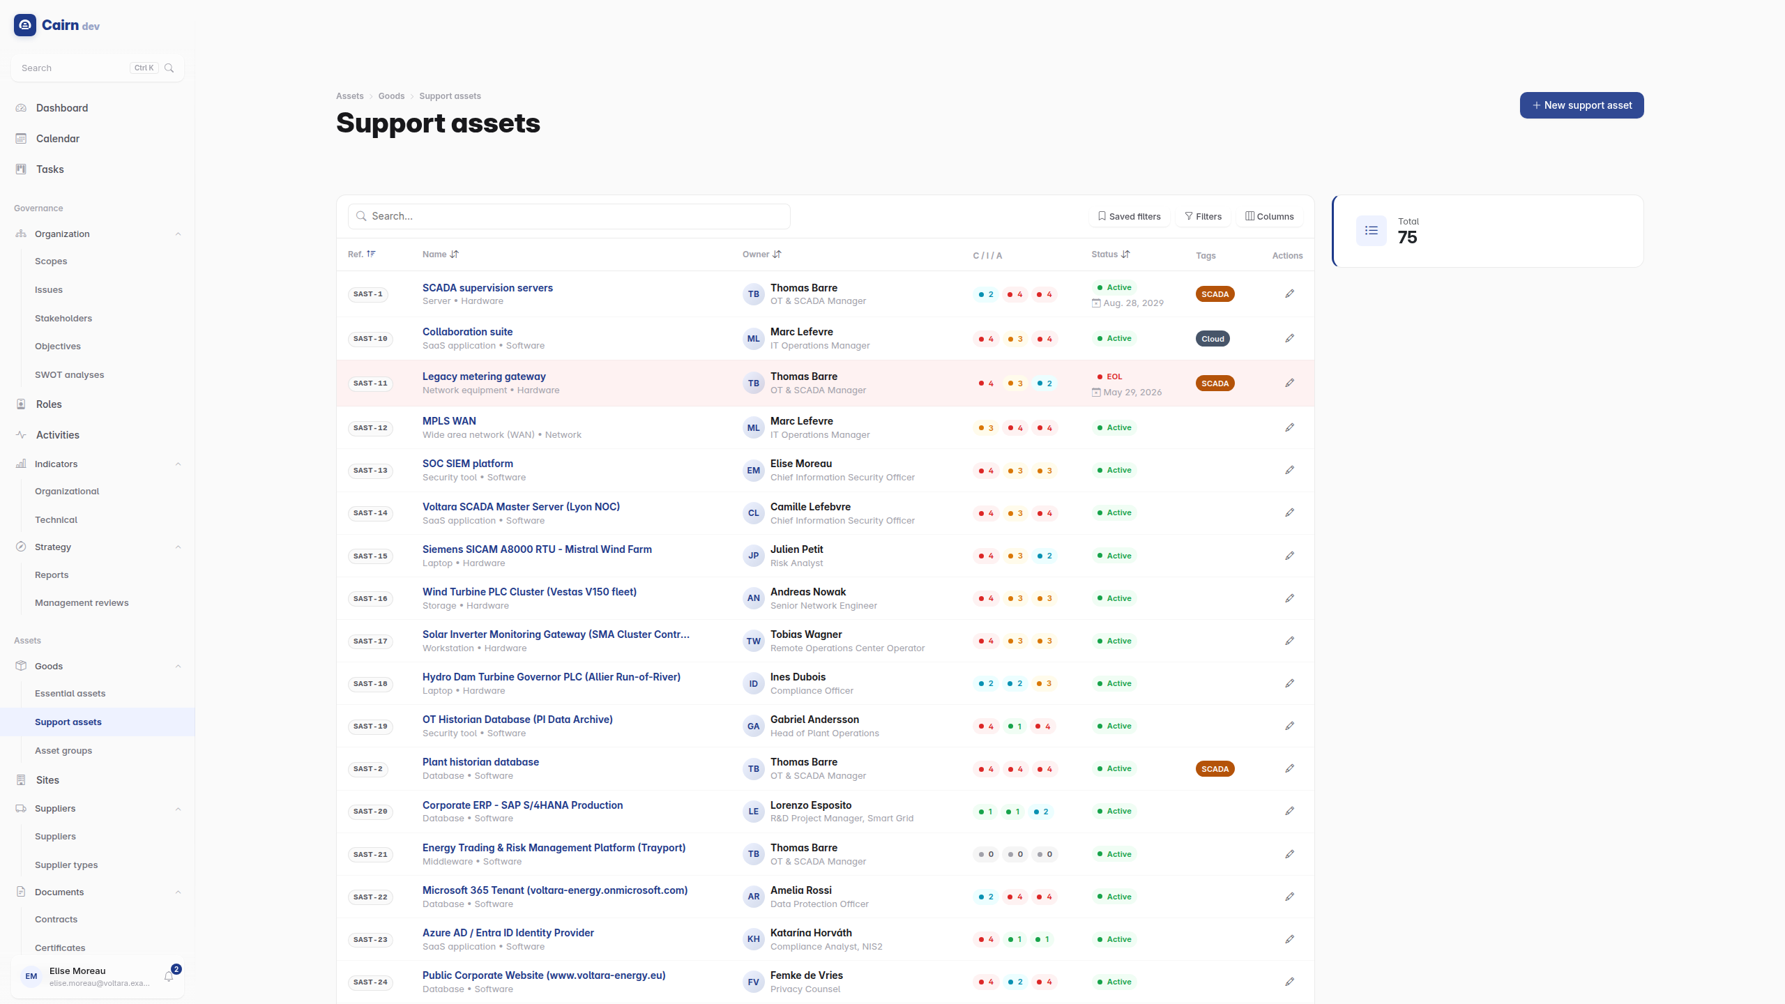Edit Collaboration suite via pencil icon
The width and height of the screenshot is (1785, 1004).
point(1289,338)
